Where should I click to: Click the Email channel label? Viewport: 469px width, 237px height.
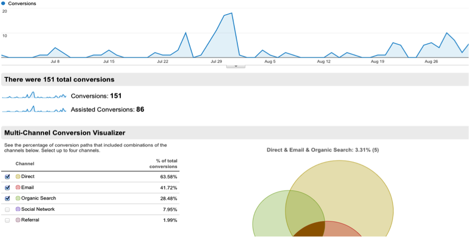point(28,187)
